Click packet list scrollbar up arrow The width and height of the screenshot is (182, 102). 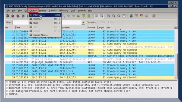coord(176,27)
